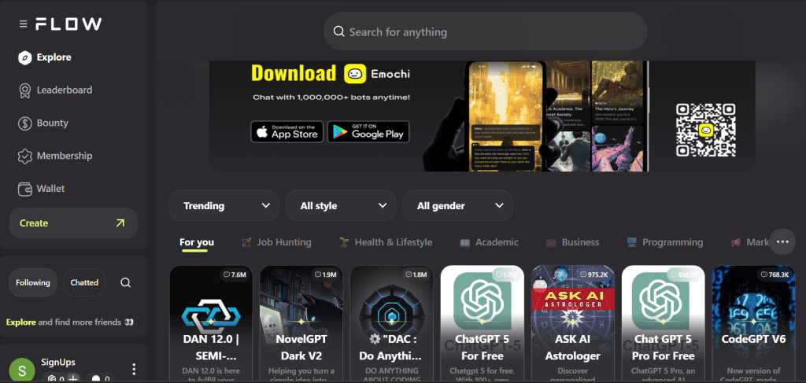Click 'Chat with 1,000,000+ bots anytime!' text
The height and width of the screenshot is (383, 806).
(x=331, y=97)
